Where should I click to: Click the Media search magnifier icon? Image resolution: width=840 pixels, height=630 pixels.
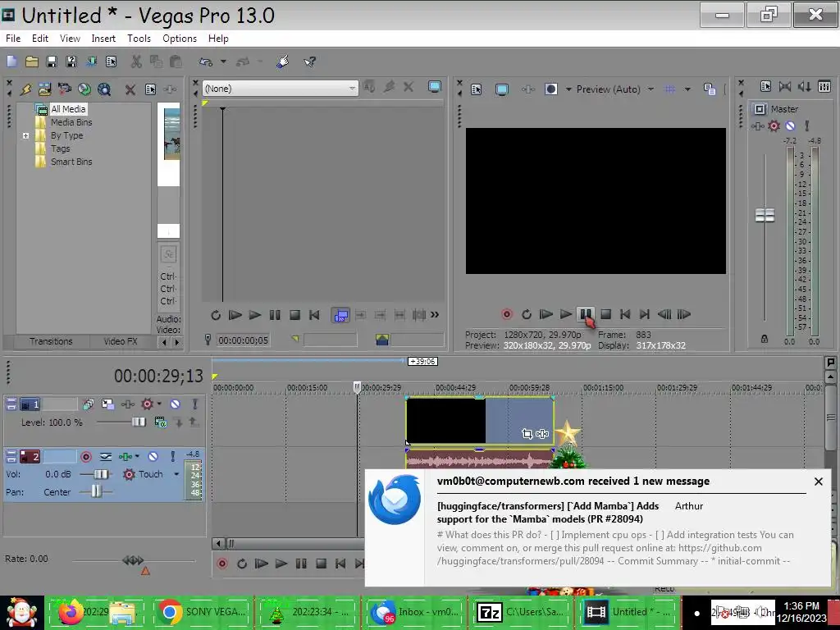(104, 89)
